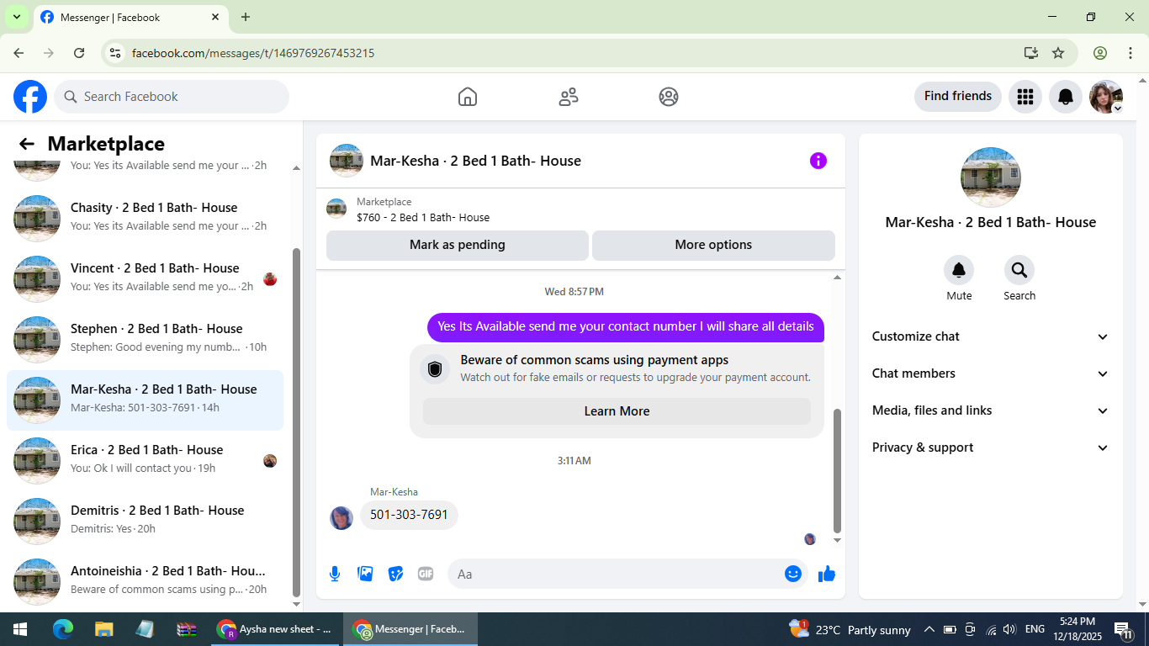Open the Antoineishia conversation

click(x=145, y=582)
